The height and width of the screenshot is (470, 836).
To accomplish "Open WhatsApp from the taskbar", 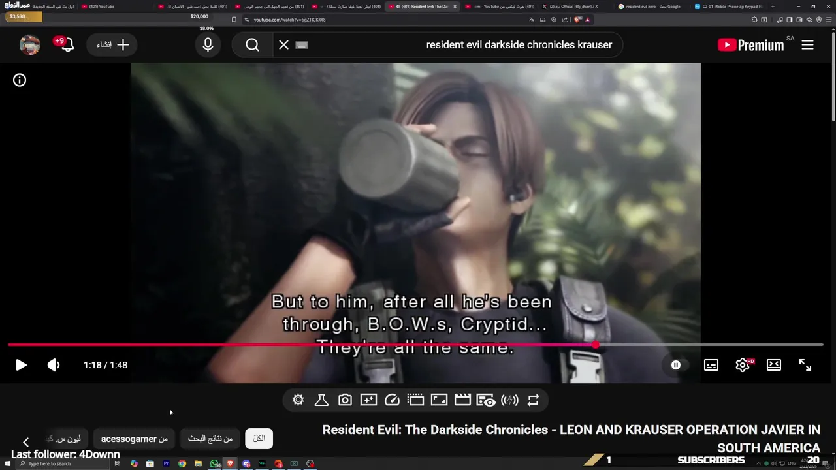I will point(214,463).
